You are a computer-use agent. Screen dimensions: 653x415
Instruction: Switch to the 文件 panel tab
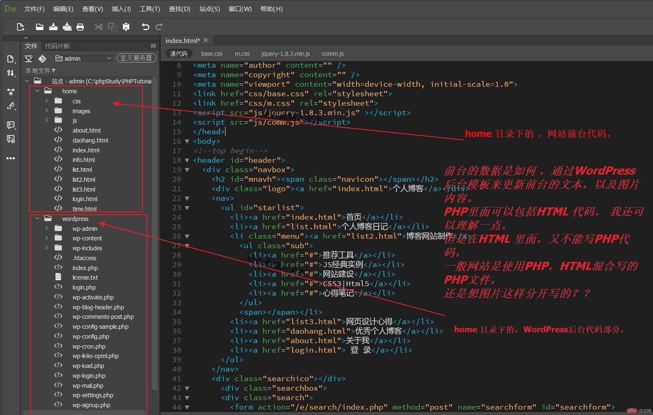(x=31, y=46)
